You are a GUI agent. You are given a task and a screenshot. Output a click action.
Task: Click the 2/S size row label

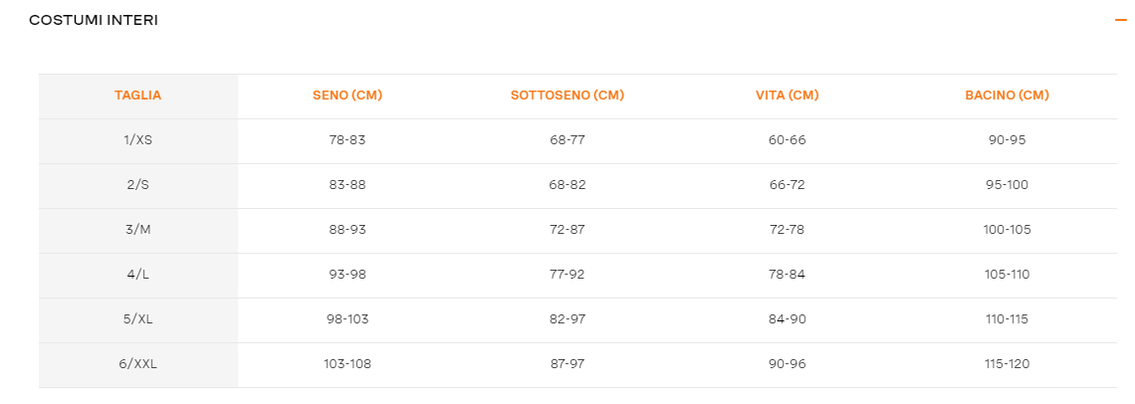pyautogui.click(x=137, y=185)
